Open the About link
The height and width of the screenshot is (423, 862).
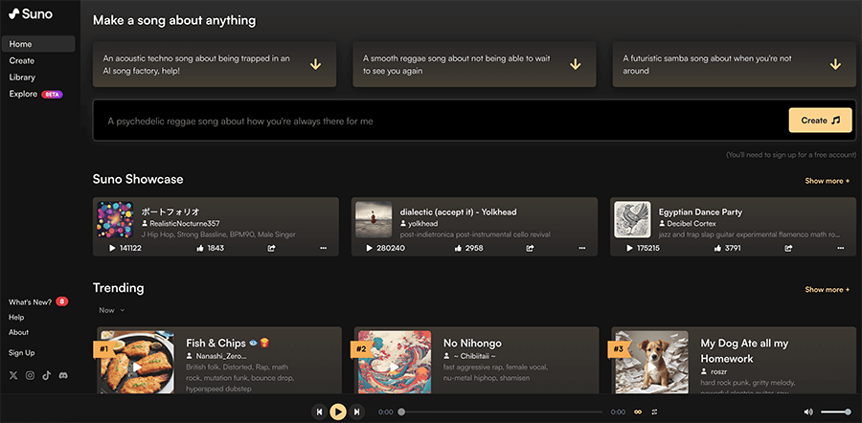(19, 332)
